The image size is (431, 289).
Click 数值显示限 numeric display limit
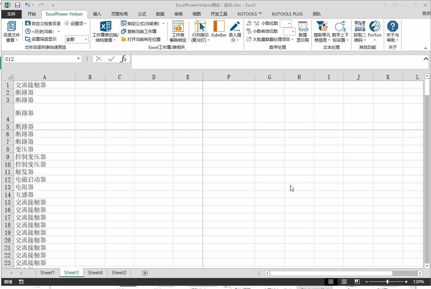[303, 32]
